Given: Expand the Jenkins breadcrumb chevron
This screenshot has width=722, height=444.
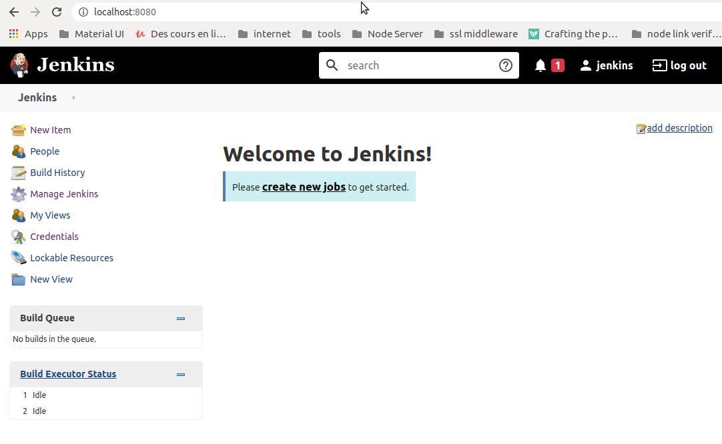Looking at the screenshot, I should pos(73,97).
